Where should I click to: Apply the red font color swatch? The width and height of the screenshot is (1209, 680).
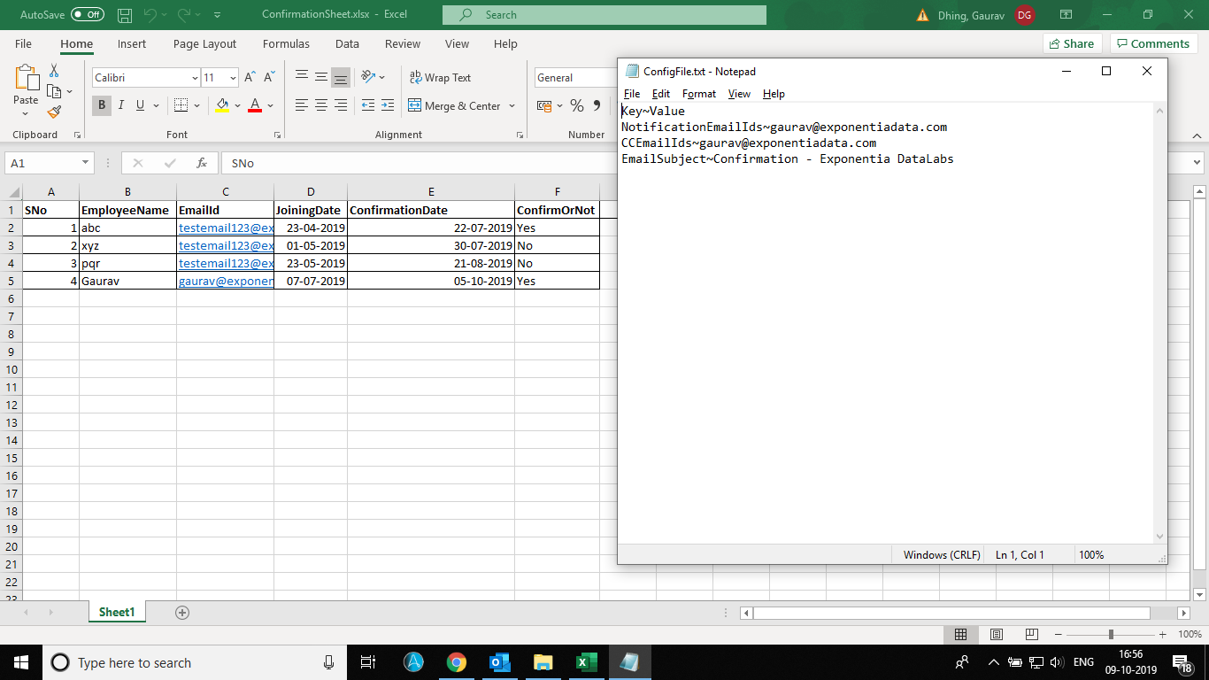tap(255, 105)
